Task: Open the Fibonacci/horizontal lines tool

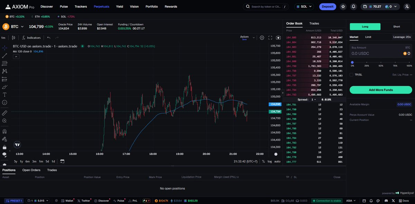Action: [x=4, y=64]
